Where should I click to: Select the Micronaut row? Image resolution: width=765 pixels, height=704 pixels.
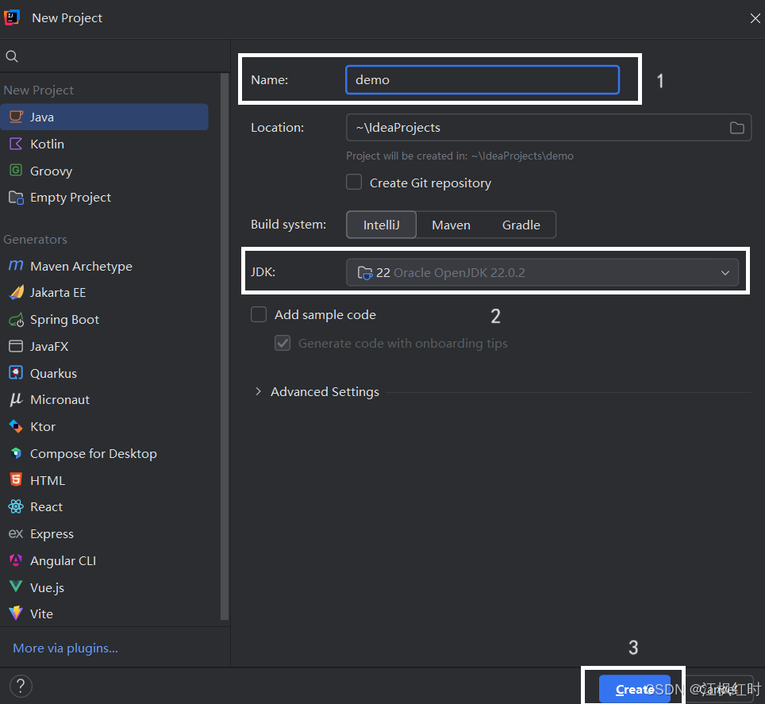click(105, 399)
